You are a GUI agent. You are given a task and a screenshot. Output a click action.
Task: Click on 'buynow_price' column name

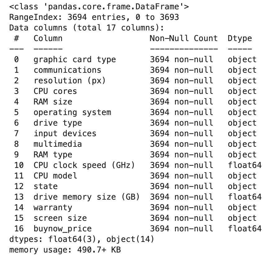click(62, 229)
